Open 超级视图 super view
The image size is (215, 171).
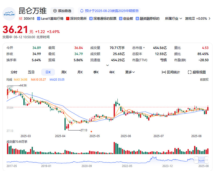pos(197,72)
